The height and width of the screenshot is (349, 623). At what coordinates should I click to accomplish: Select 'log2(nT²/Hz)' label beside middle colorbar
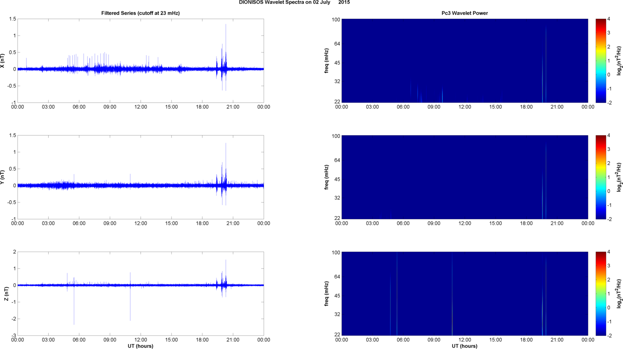pyautogui.click(x=619, y=177)
